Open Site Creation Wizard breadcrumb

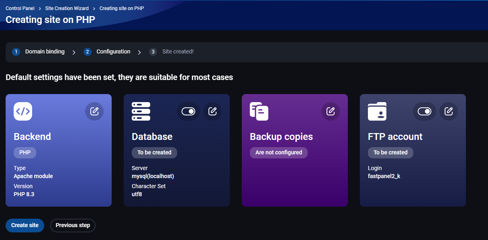tap(67, 8)
